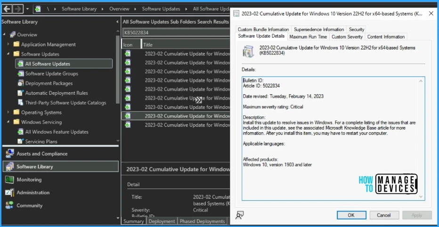Collapse the Software Updates tree node

click(8, 54)
